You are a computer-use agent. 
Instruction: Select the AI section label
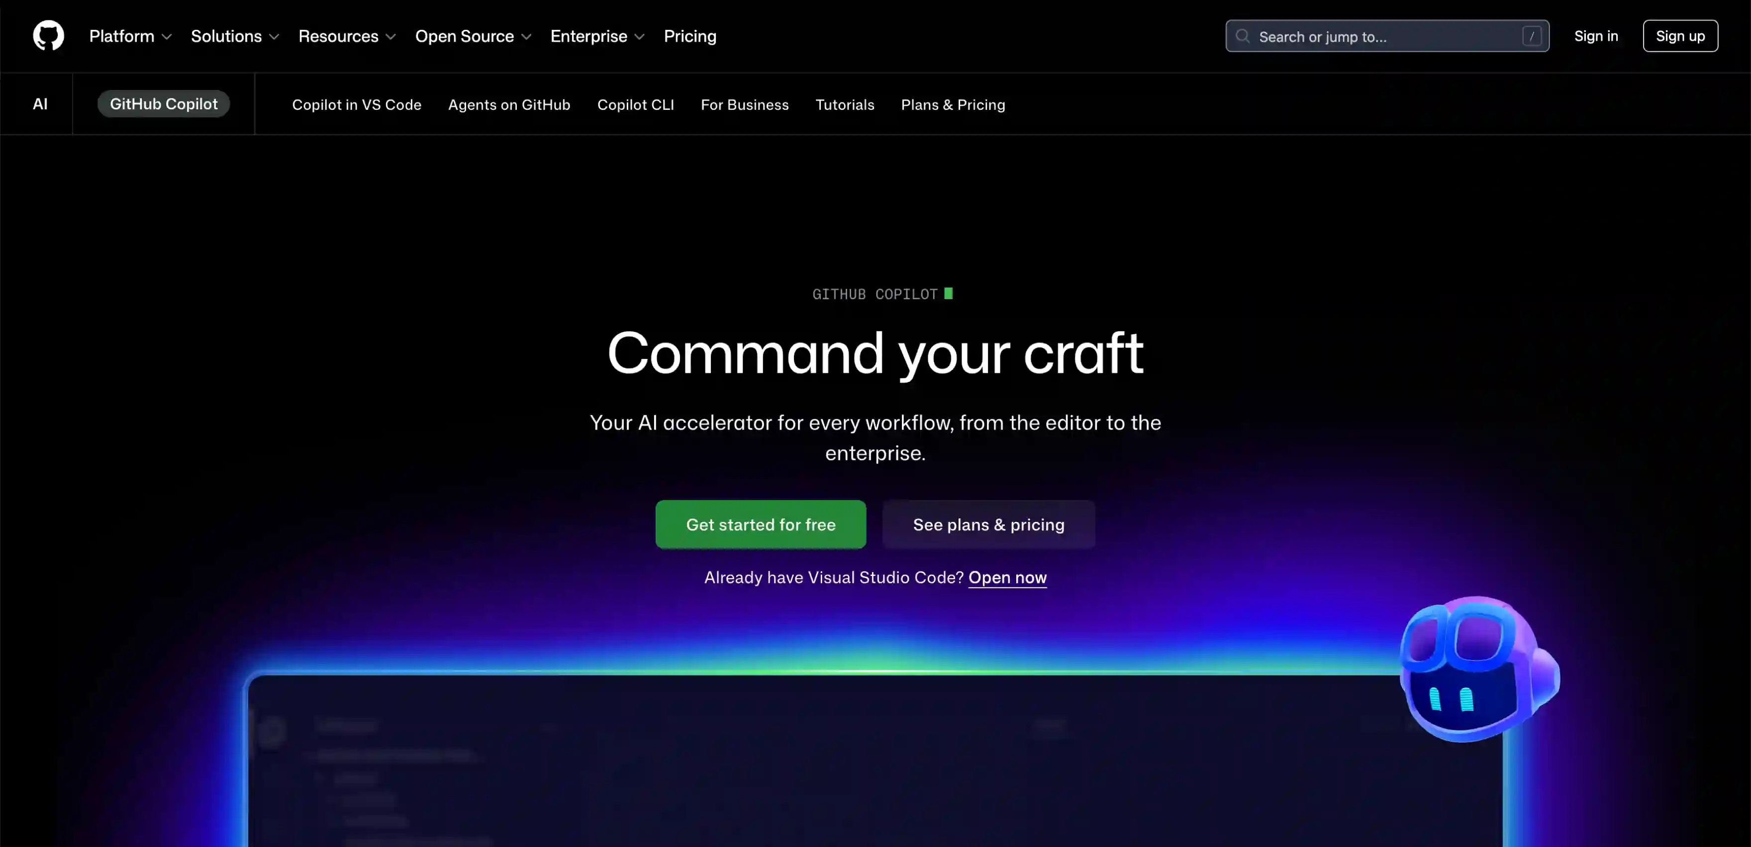pos(40,104)
